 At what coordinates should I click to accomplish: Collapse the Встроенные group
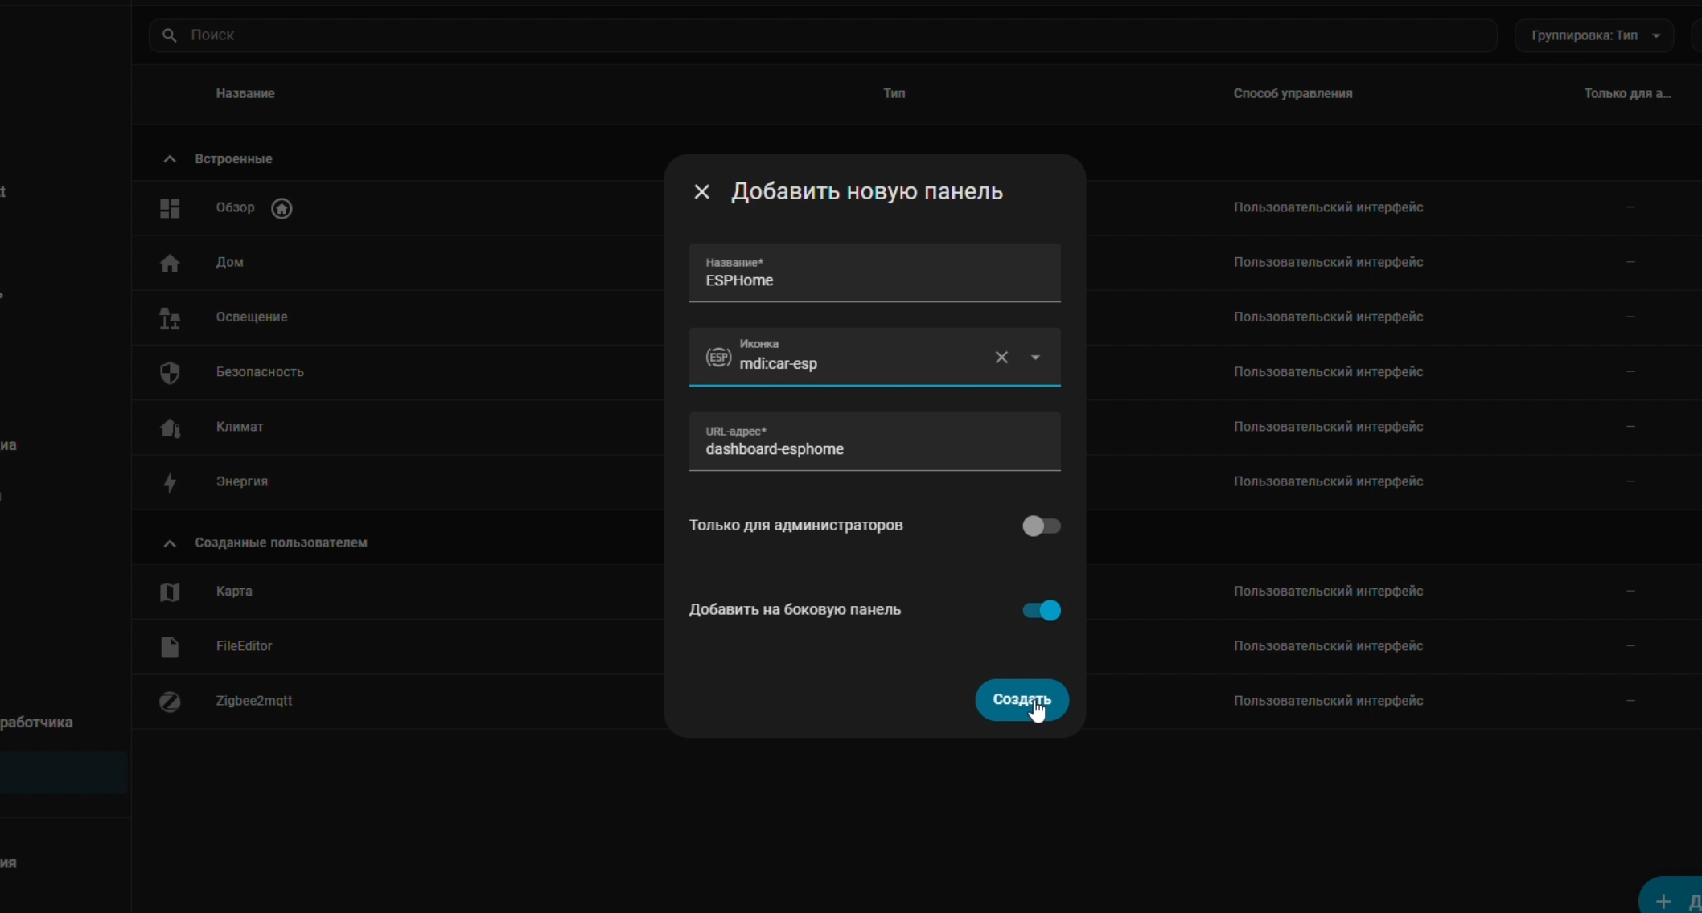click(170, 159)
